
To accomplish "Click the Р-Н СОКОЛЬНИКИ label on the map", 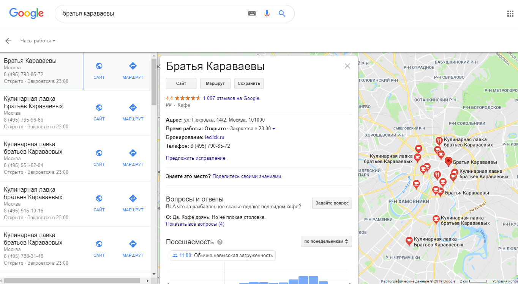I will point(467,123).
